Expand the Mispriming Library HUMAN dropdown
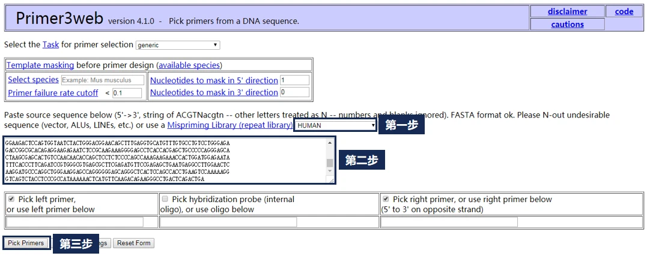The width and height of the screenshot is (647, 256). 335,125
